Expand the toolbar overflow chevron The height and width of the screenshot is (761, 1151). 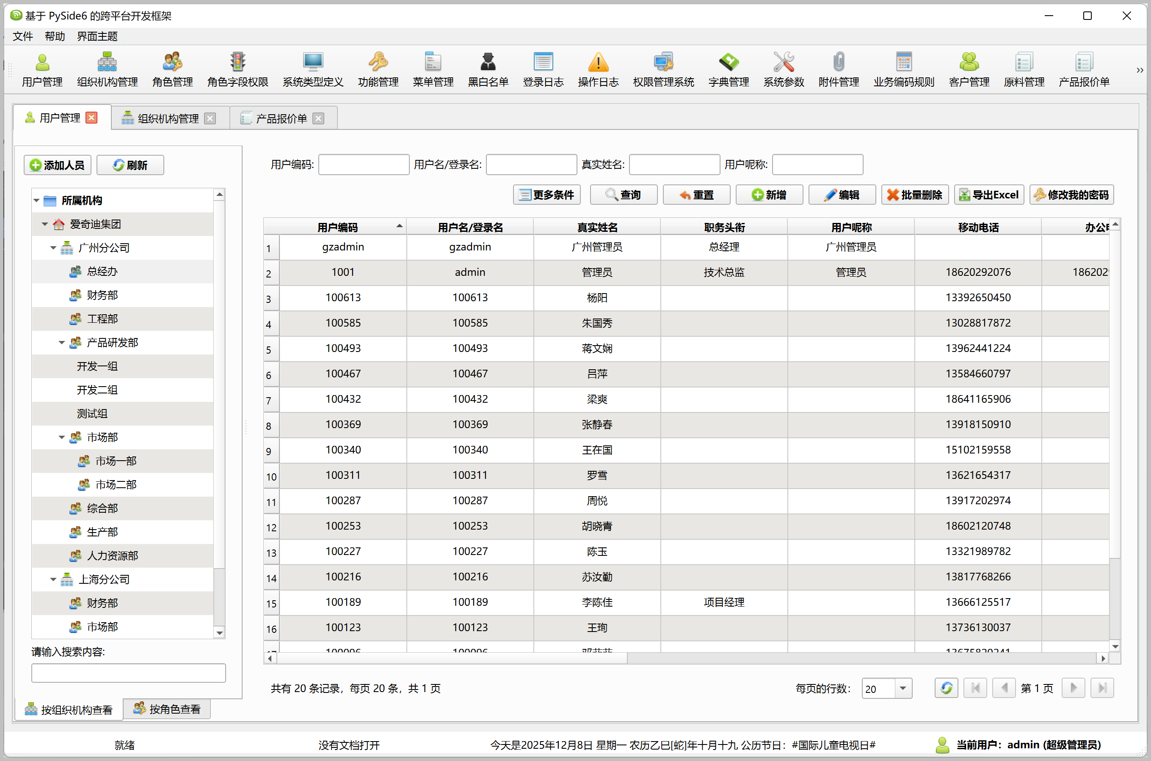click(1139, 70)
